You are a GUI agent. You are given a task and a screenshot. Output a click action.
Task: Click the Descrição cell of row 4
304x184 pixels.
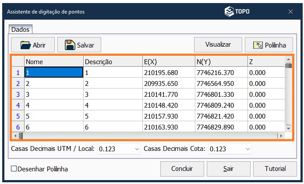[x=113, y=105]
